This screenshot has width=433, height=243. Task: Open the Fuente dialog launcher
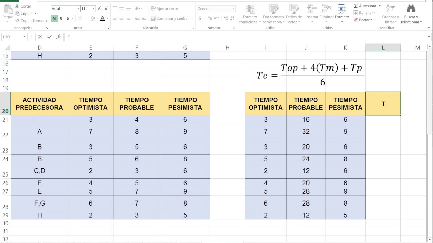pyautogui.click(x=108, y=28)
